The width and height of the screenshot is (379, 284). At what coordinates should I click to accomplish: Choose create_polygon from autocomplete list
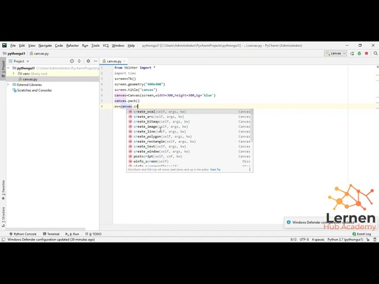click(x=189, y=137)
